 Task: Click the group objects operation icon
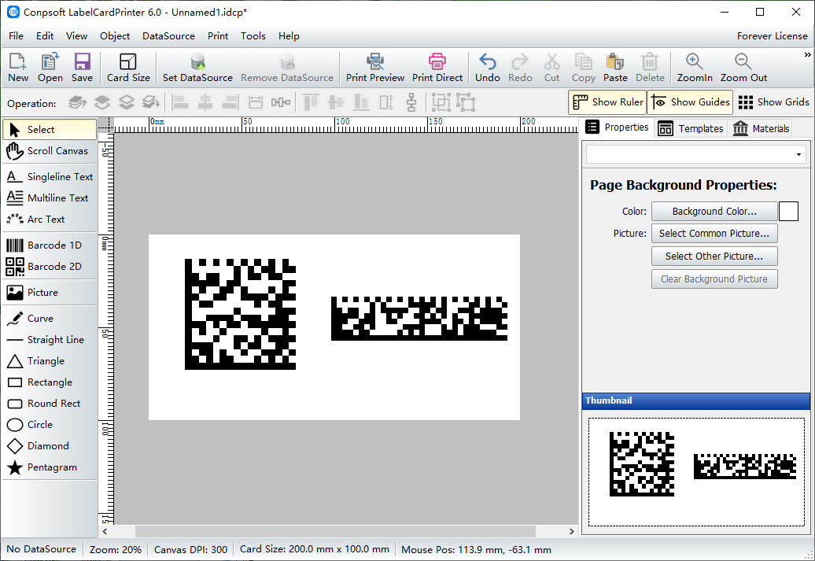pos(441,102)
